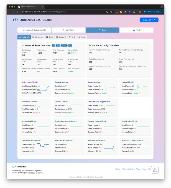The image size is (171, 188).
Task: Click the 65.31% success rate in the overview
Action: 72,53
